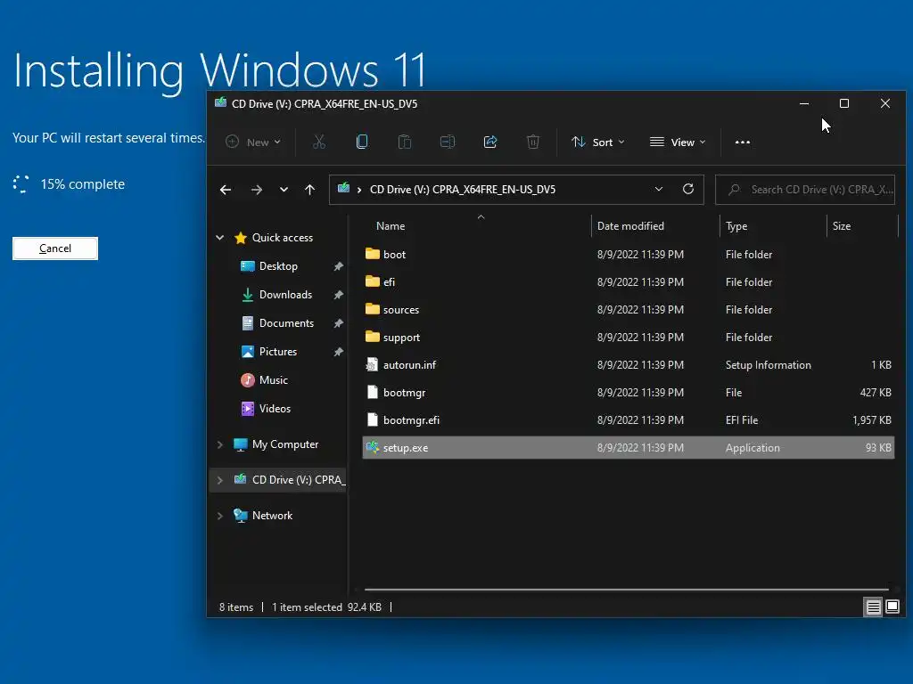Unpin Downloads using its pin icon
The height and width of the screenshot is (684, 913).
click(x=338, y=295)
